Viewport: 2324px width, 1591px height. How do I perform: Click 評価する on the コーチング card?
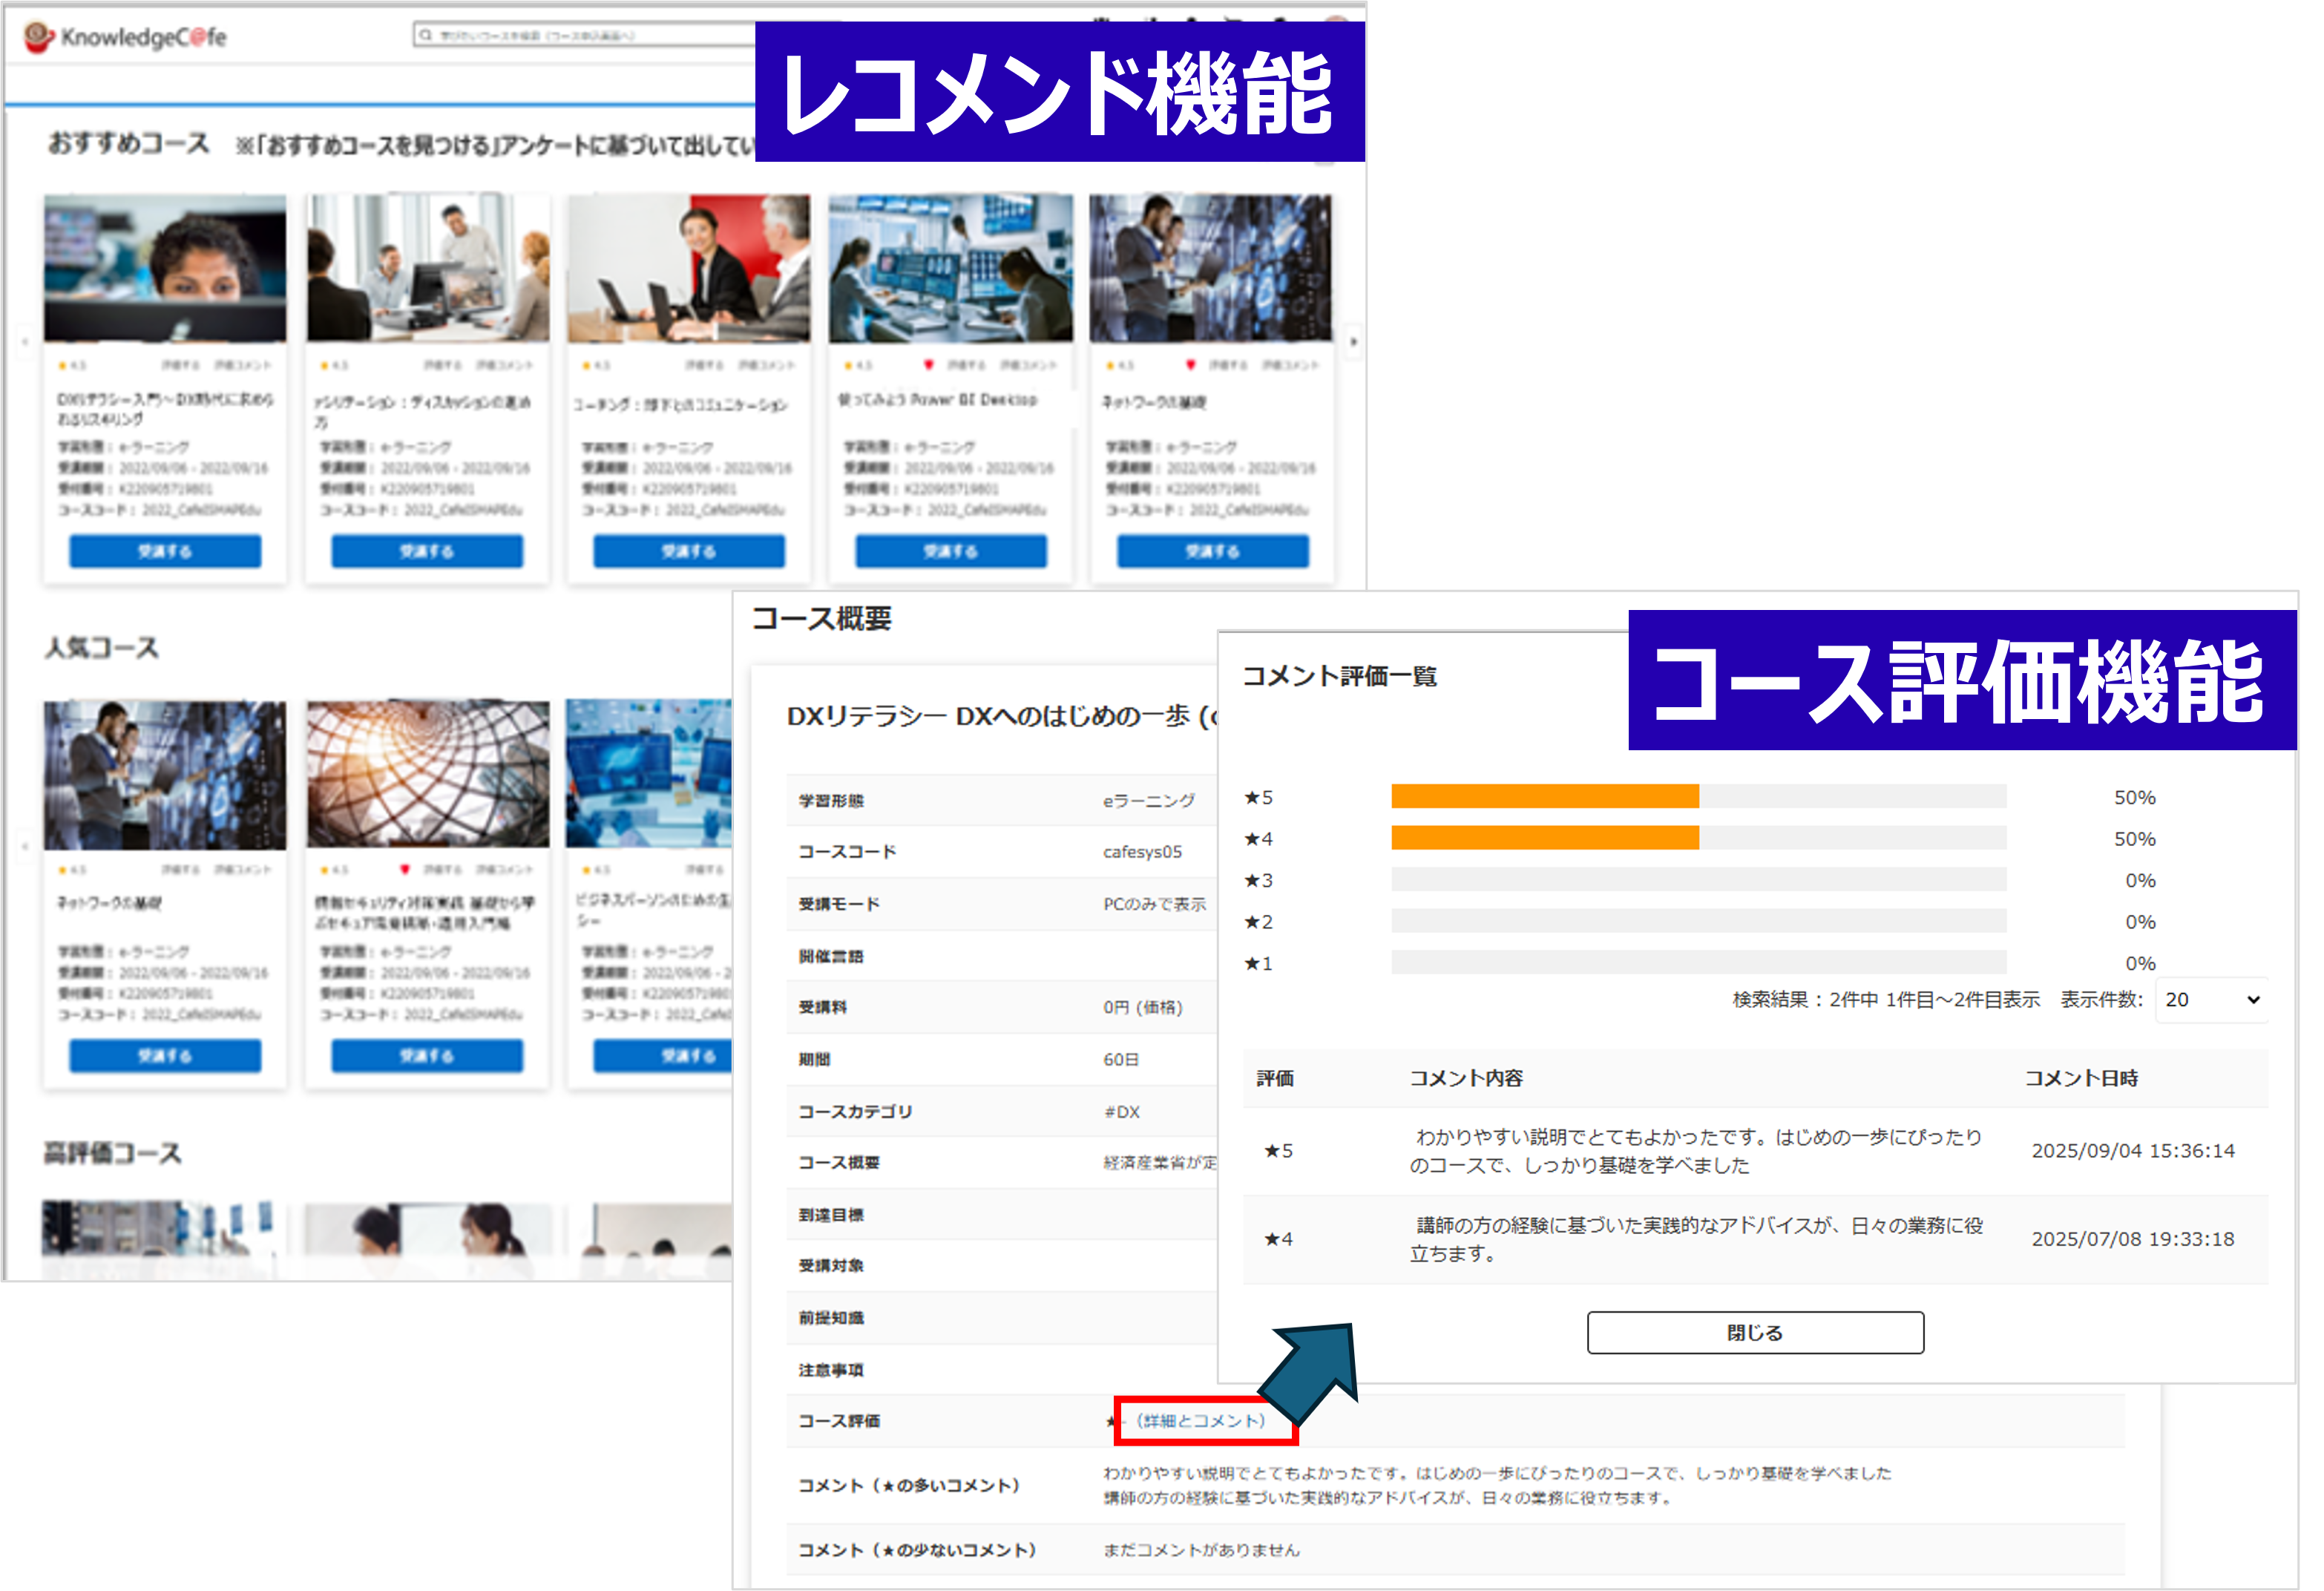[704, 365]
